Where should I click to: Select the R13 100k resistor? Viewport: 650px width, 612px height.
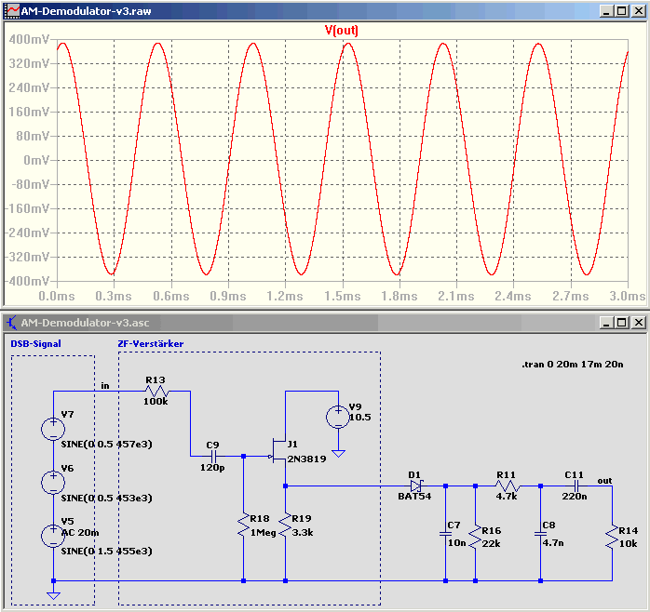[156, 391]
